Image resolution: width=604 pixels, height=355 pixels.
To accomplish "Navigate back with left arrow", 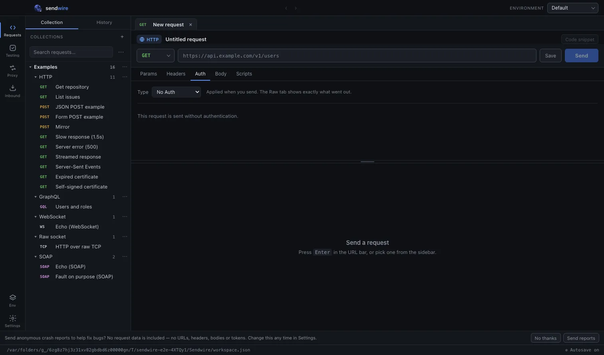I will tap(286, 8).
